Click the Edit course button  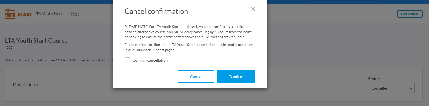tap(410, 14)
